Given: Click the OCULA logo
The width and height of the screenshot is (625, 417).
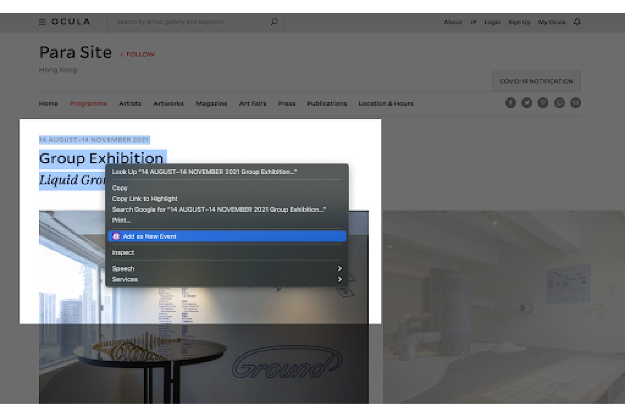Looking at the screenshot, I should (70, 22).
